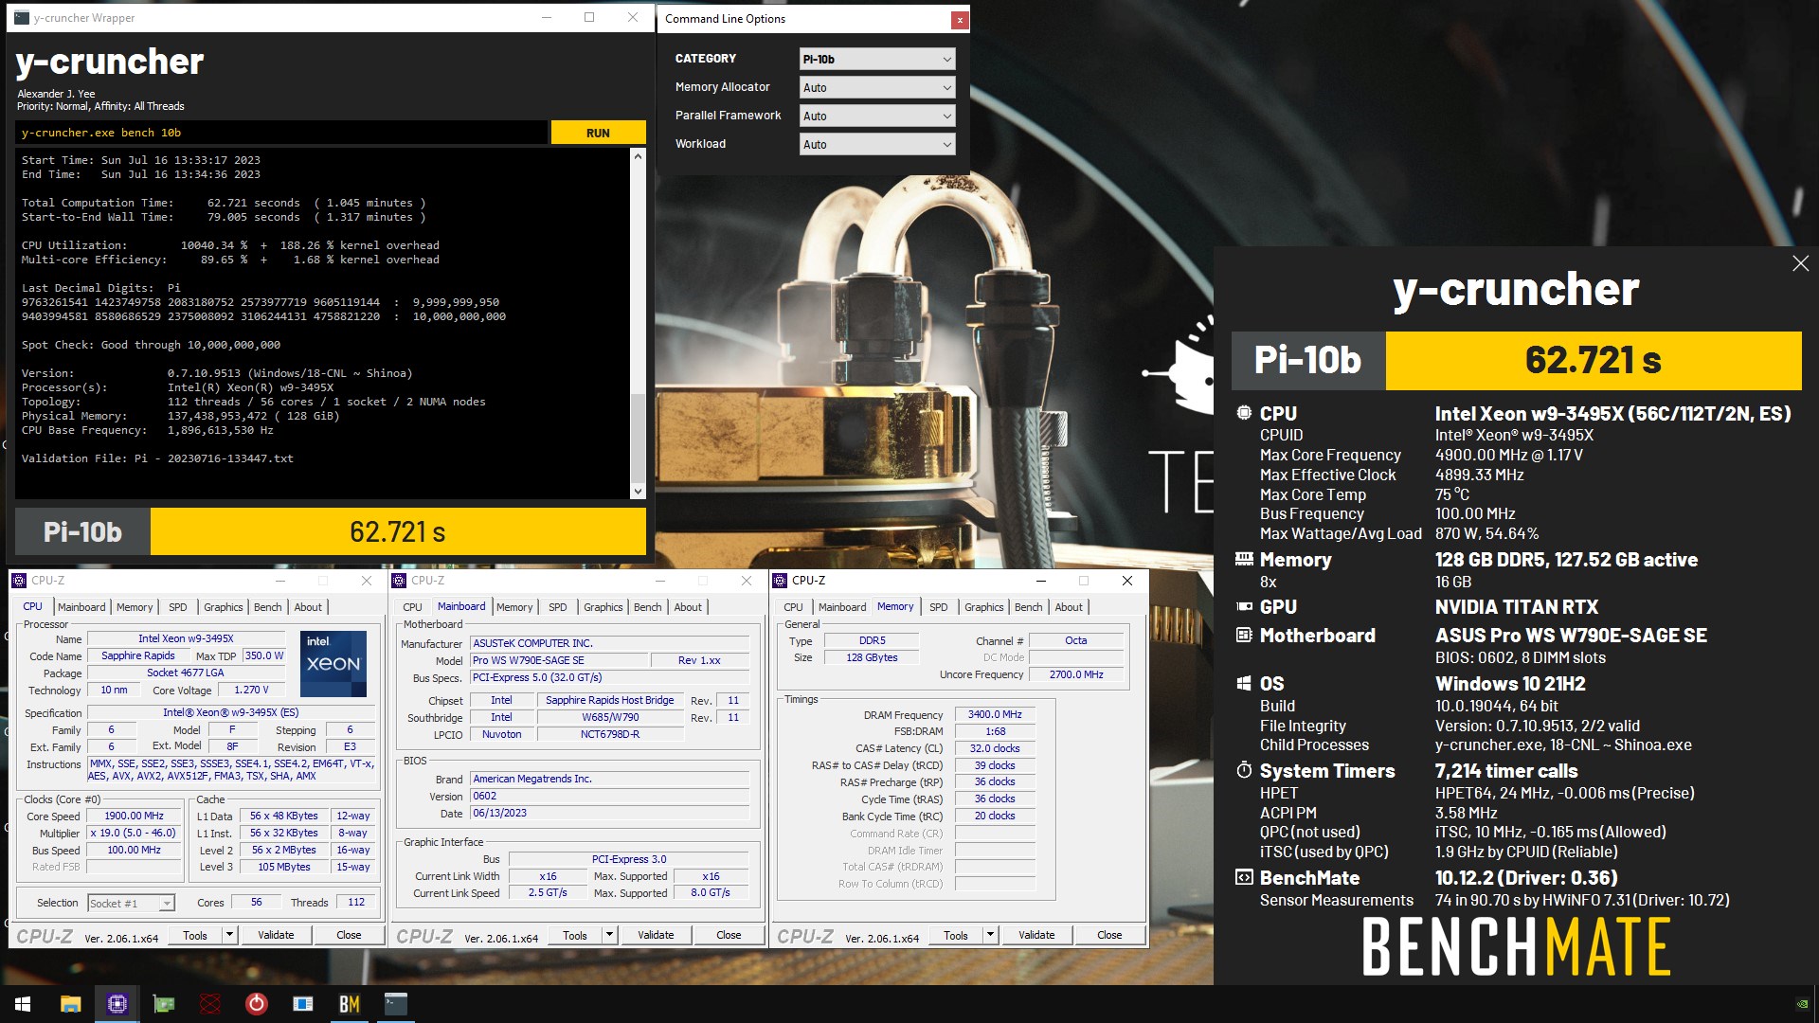This screenshot has width=1819, height=1023.
Task: Click the BenchMate section icon in the result panel
Action: point(1244,877)
